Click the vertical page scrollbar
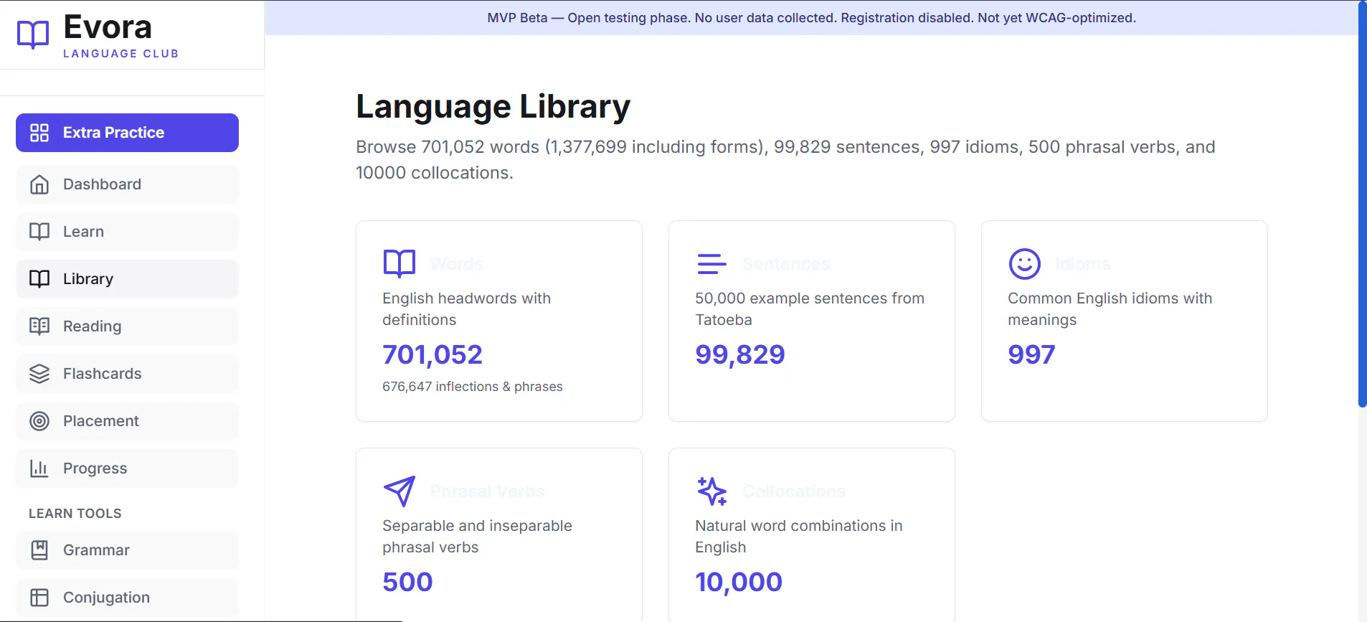 pos(1362,204)
